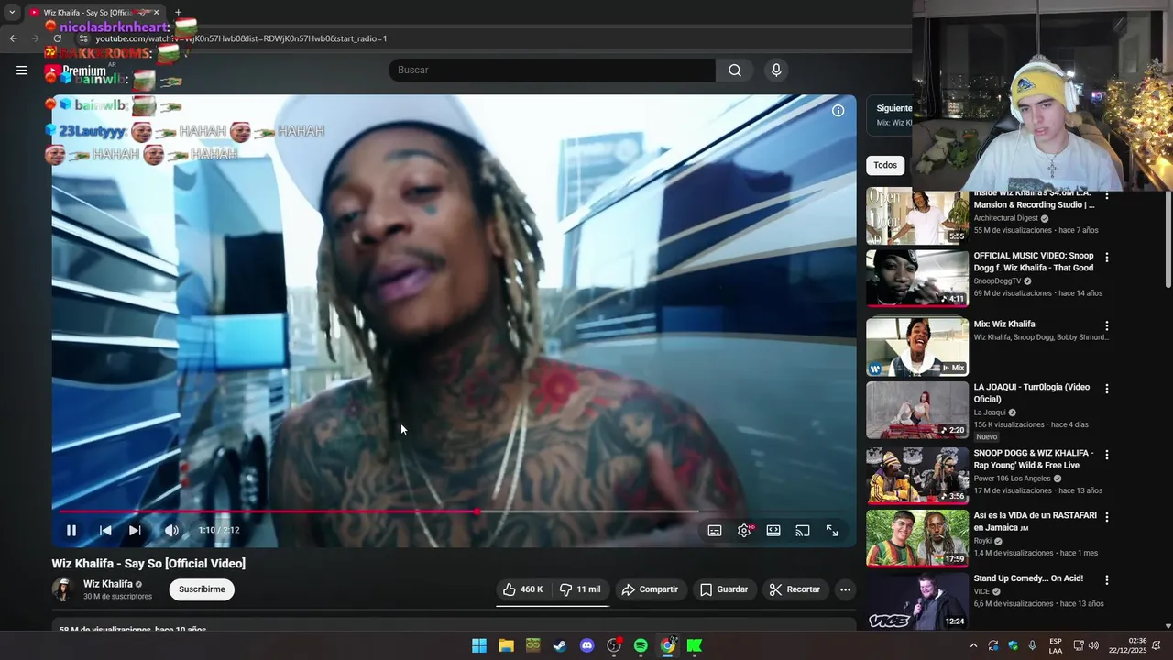Viewport: 1173px width, 660px height.
Task: Open Steam from the taskbar
Action: click(559, 645)
